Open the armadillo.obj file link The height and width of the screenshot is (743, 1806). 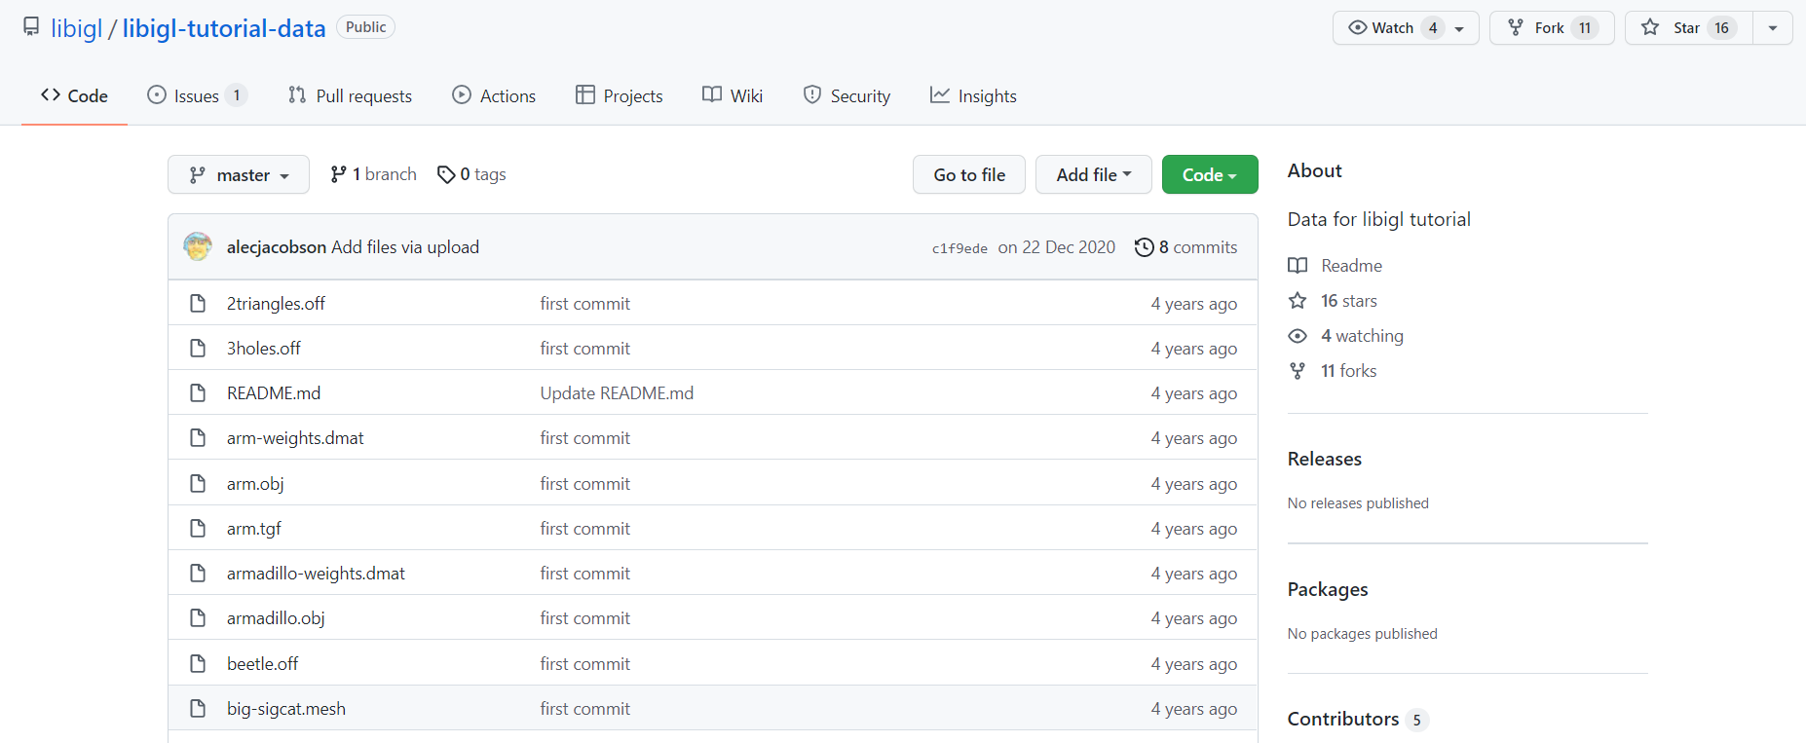276,618
